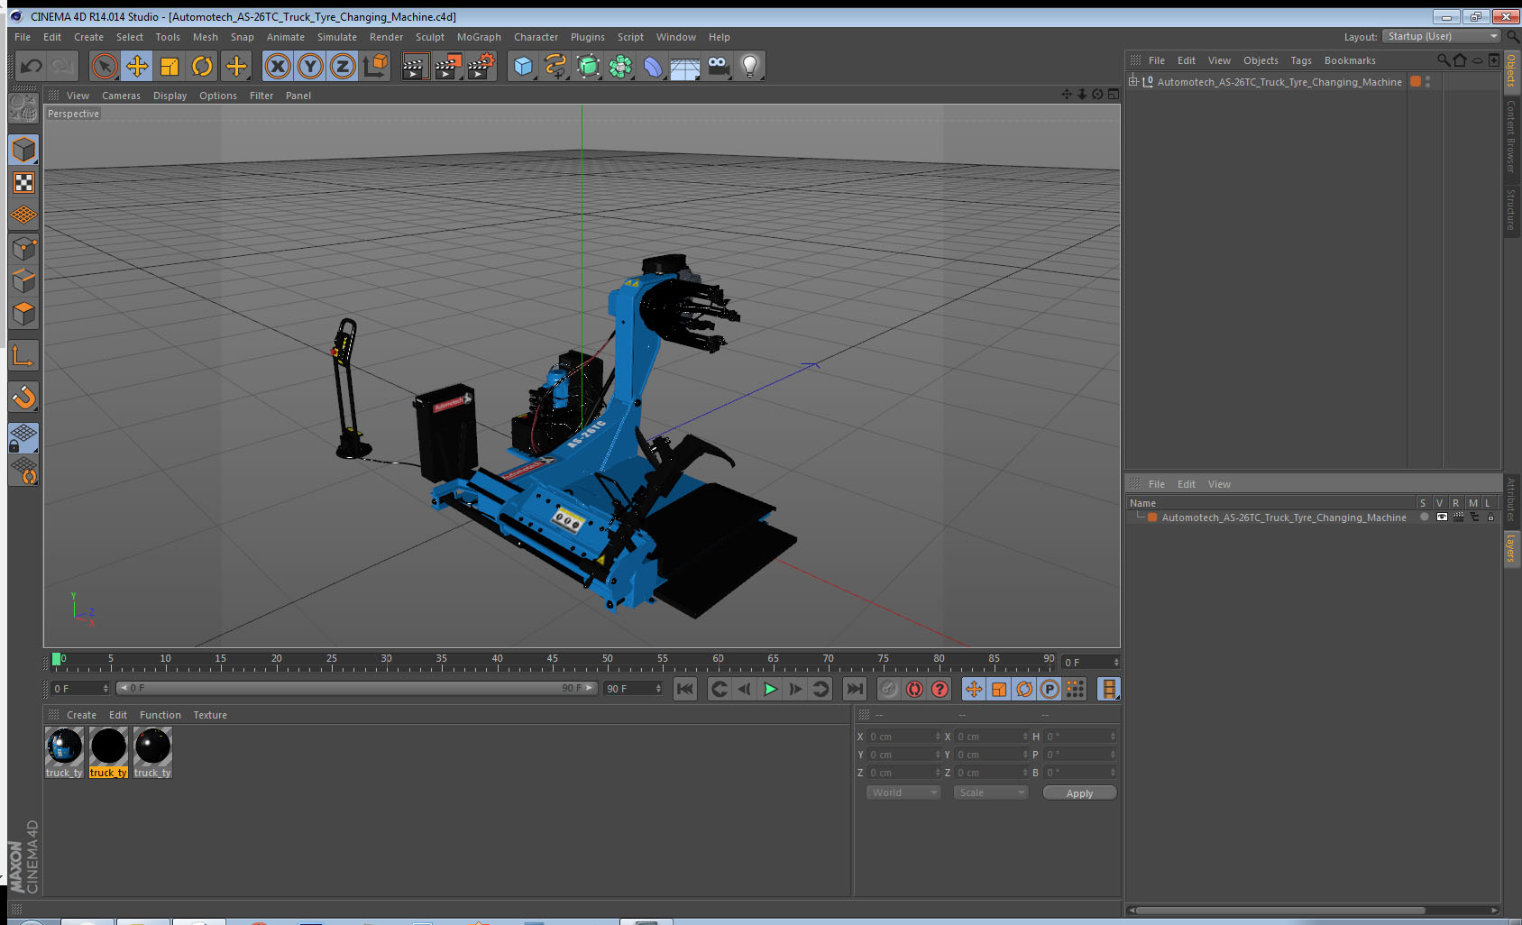The image size is (1522, 925).
Task: Expand the Automotech object tree node
Action: pyautogui.click(x=1133, y=81)
